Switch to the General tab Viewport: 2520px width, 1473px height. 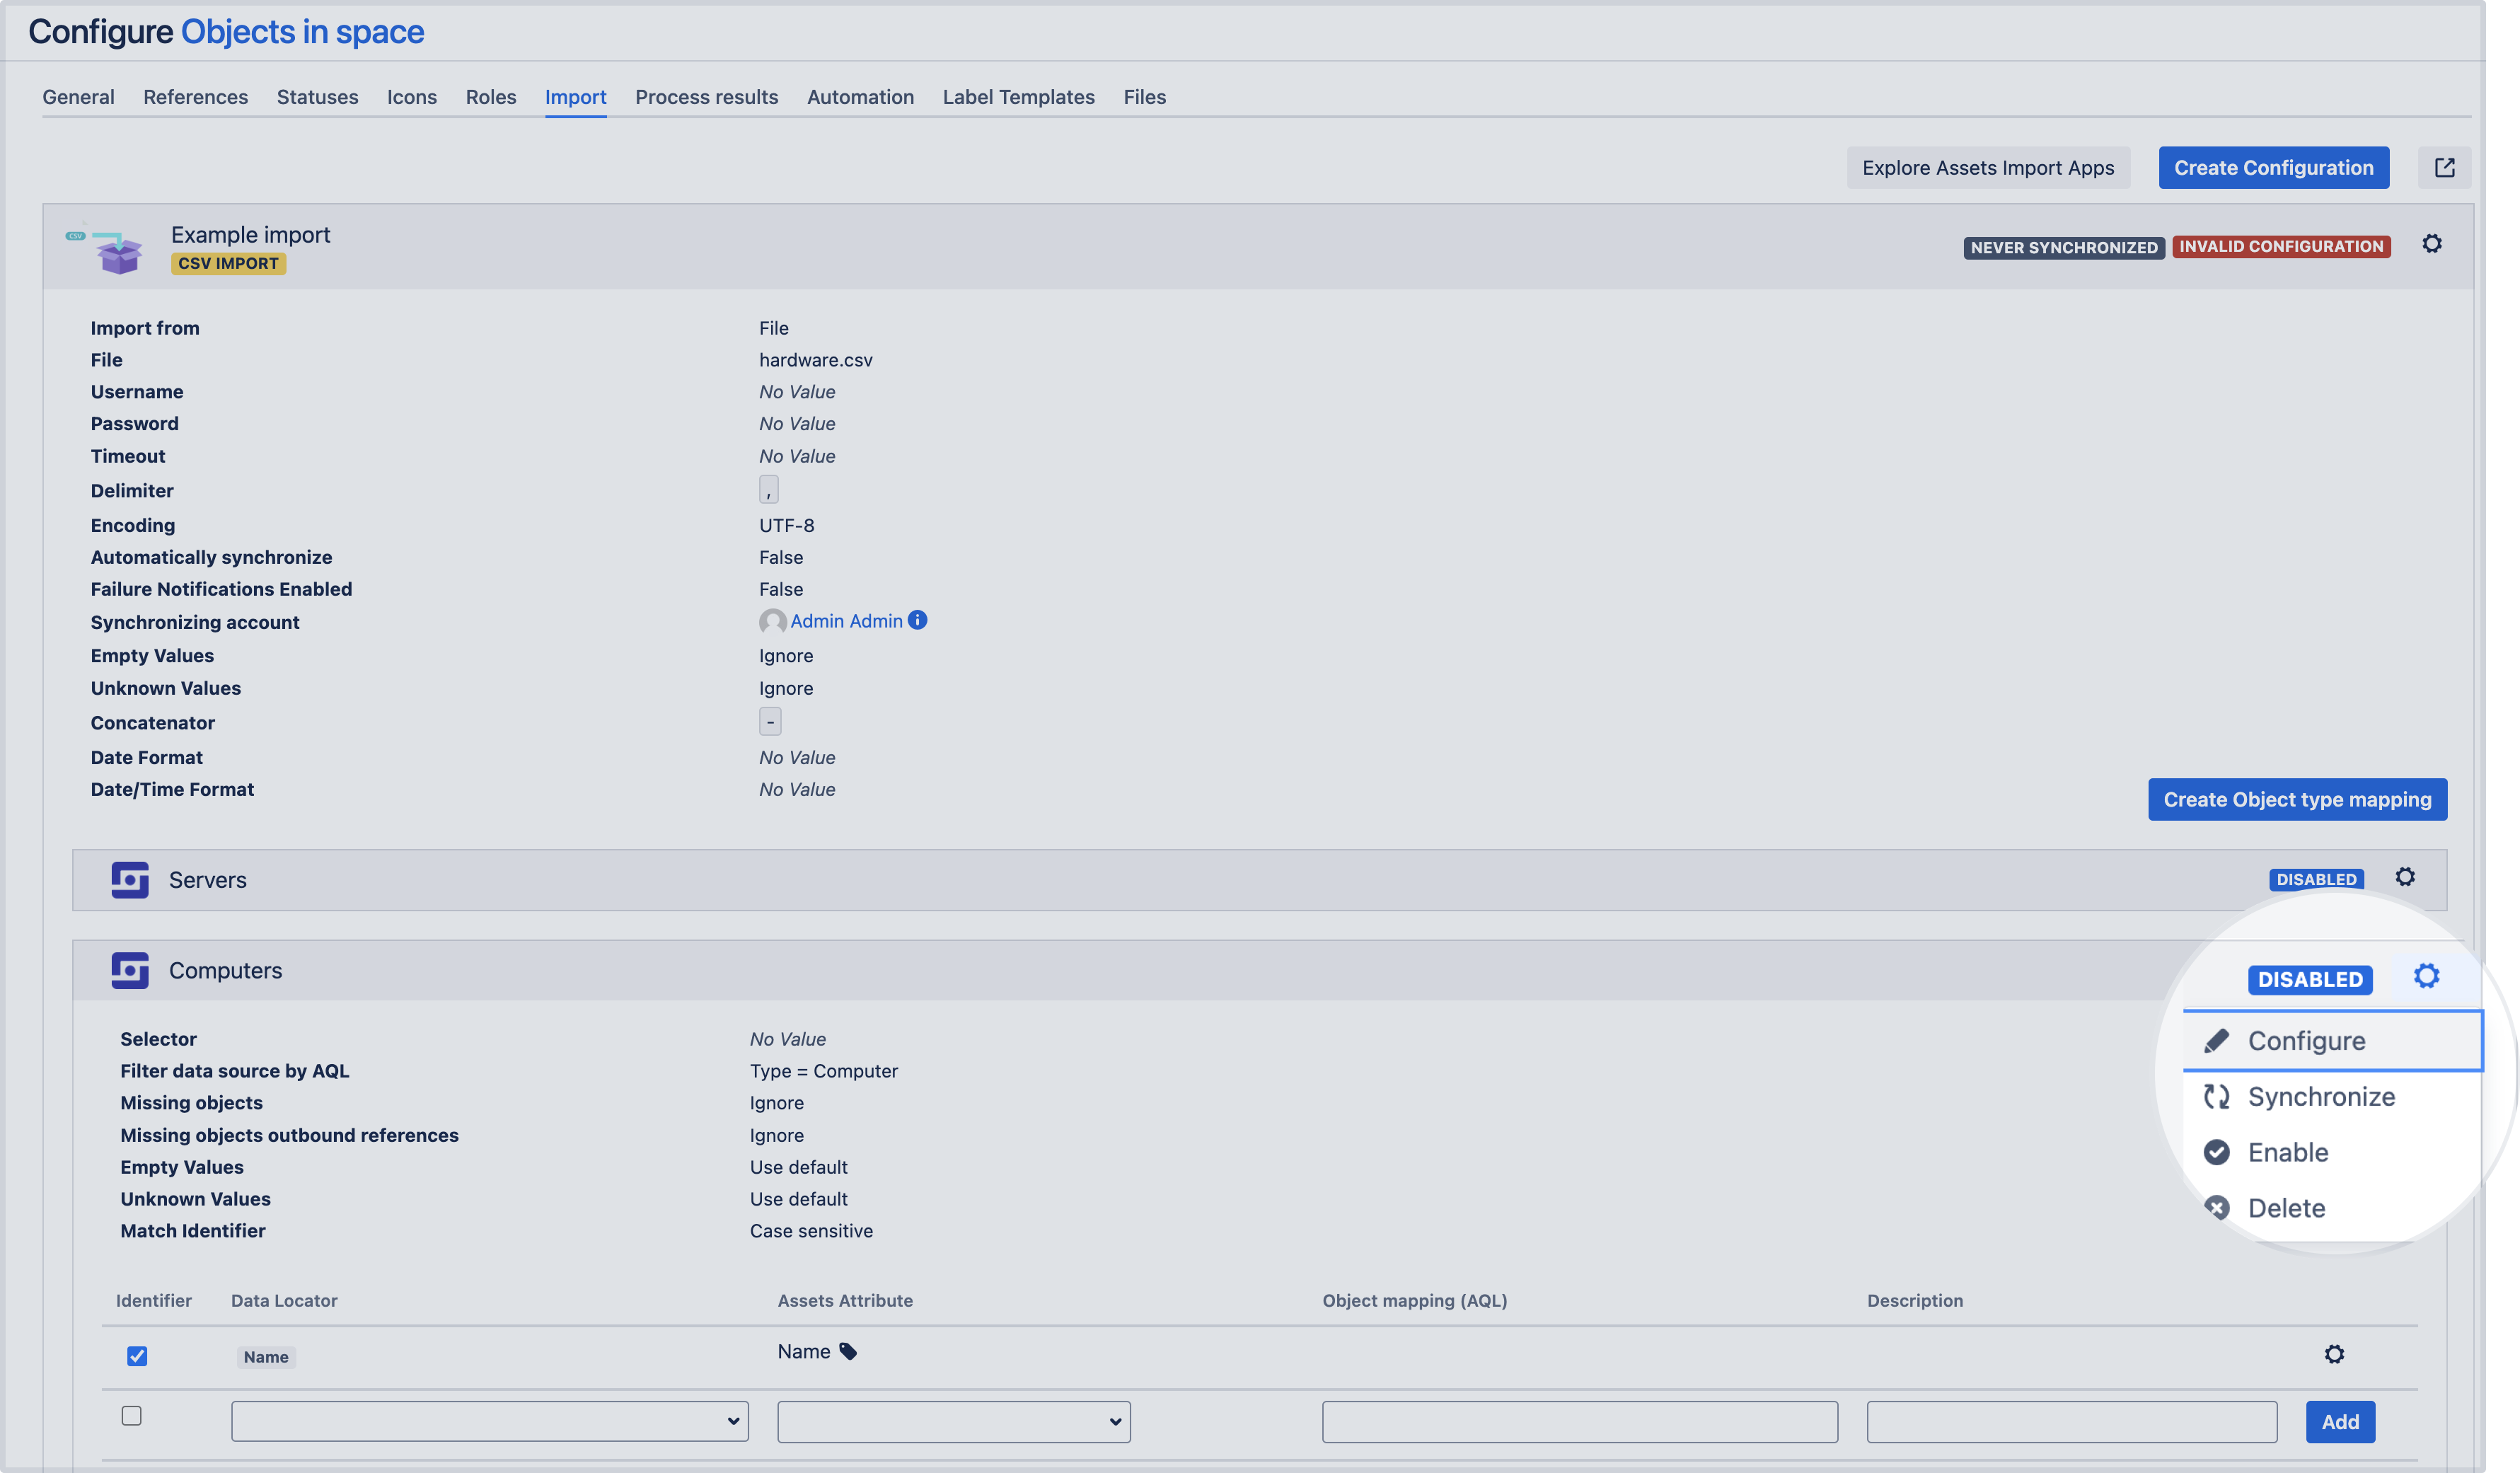pyautogui.click(x=77, y=96)
